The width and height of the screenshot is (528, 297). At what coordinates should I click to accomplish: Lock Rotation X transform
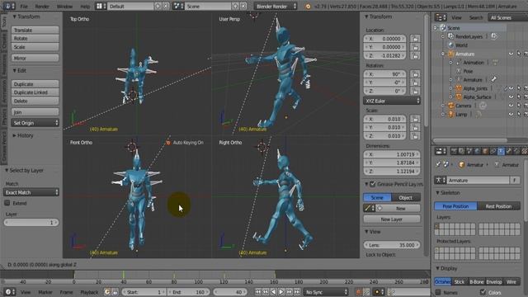point(415,74)
